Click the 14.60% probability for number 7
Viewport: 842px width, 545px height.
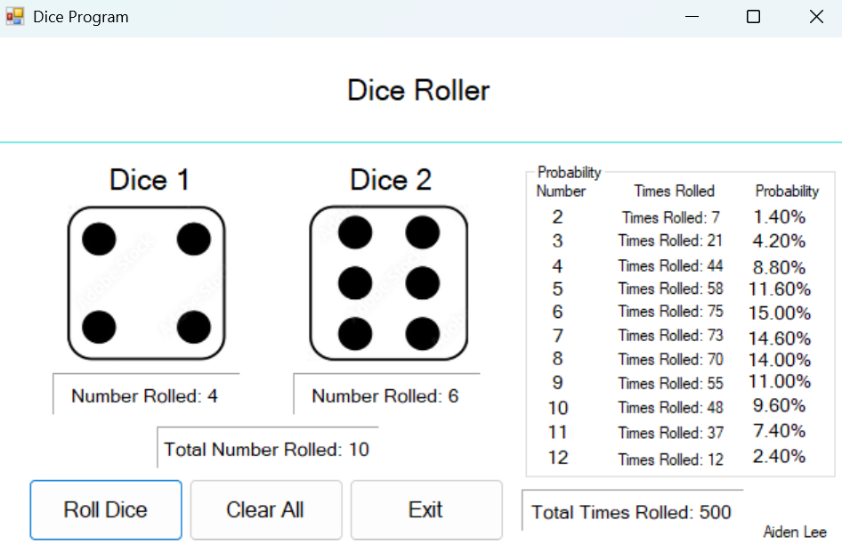[781, 338]
